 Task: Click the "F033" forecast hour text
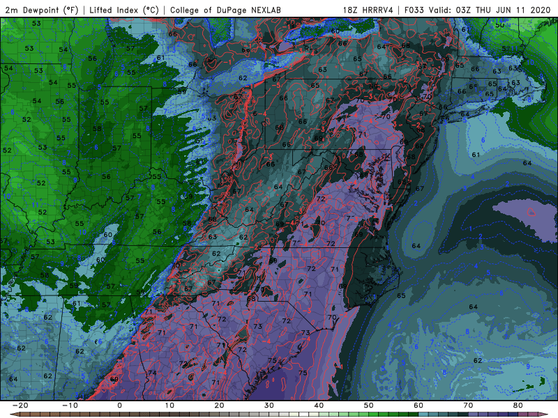point(414,10)
